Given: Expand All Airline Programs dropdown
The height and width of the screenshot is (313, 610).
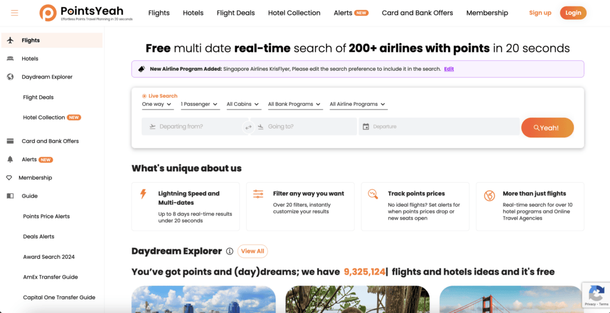Looking at the screenshot, I should pyautogui.click(x=357, y=104).
